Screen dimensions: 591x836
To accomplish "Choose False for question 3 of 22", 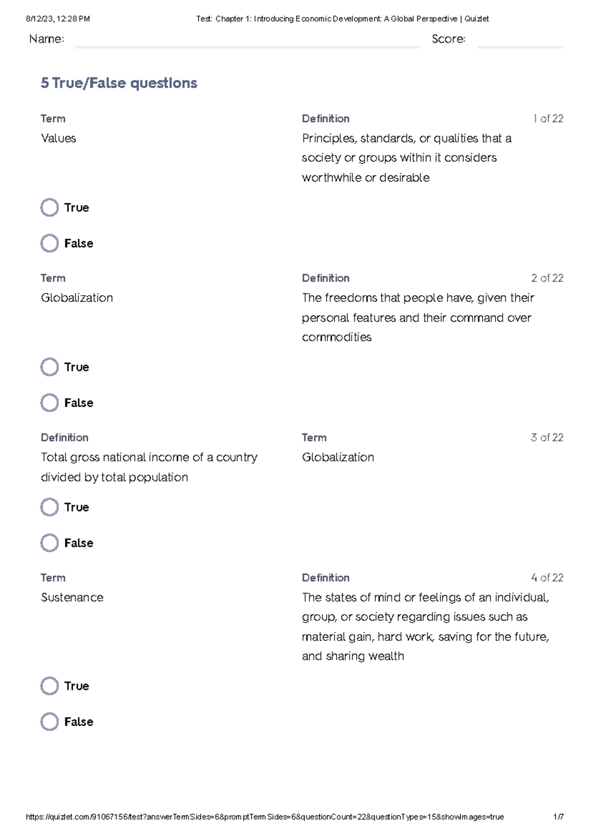I will [x=49, y=543].
